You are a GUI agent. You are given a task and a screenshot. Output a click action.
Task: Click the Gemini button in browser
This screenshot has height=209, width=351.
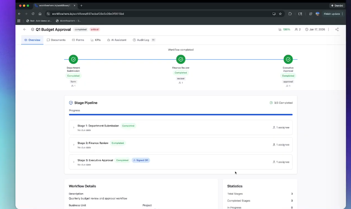[x=338, y=5]
